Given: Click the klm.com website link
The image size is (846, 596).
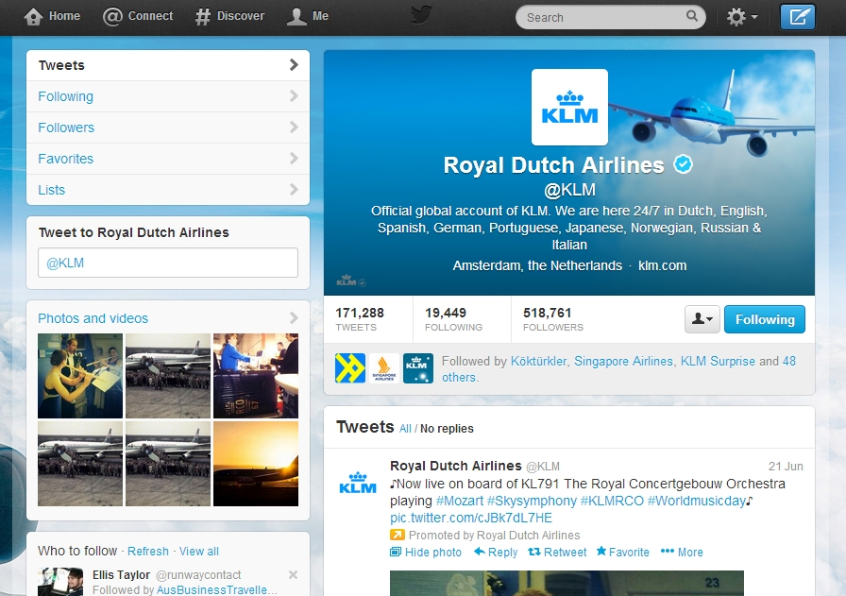Looking at the screenshot, I should click(x=662, y=265).
